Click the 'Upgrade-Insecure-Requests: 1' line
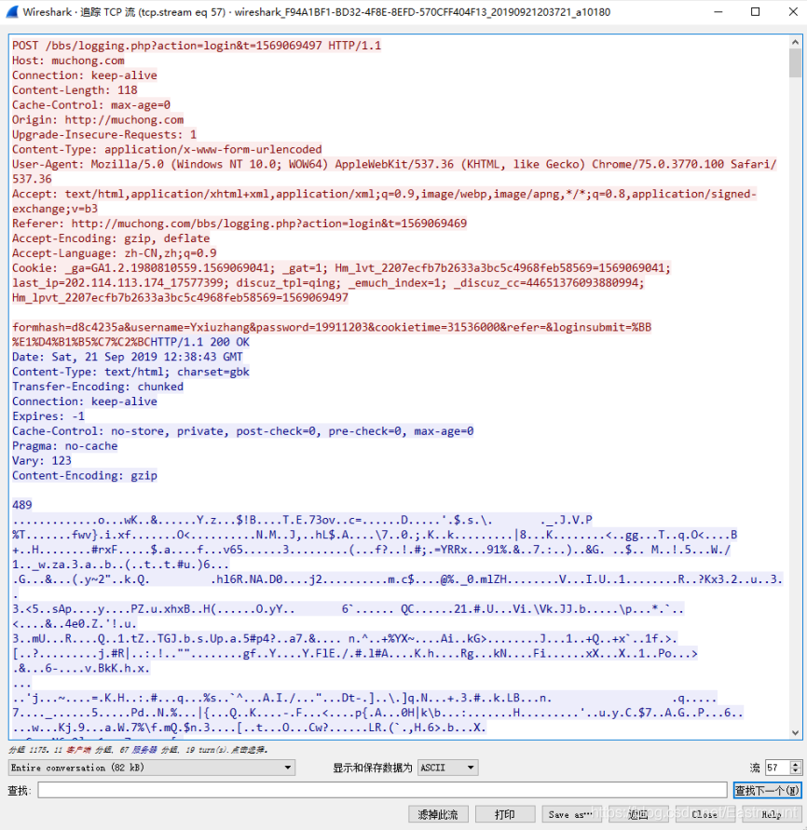 104,134
